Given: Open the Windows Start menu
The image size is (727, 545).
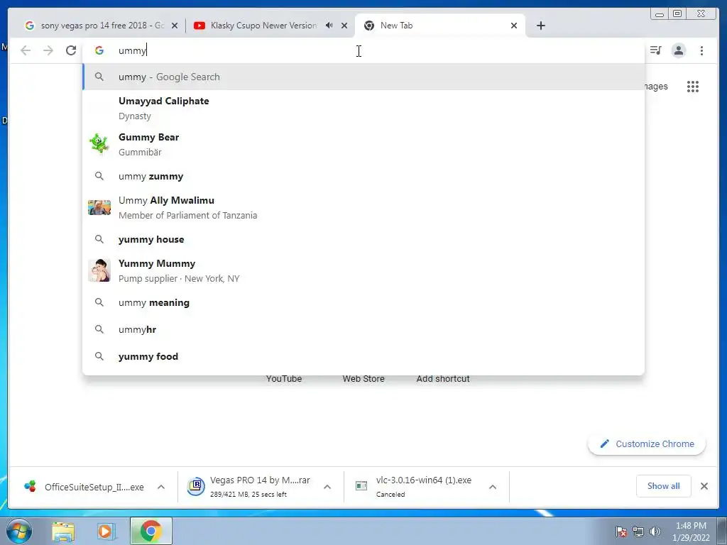Looking at the screenshot, I should point(19,531).
